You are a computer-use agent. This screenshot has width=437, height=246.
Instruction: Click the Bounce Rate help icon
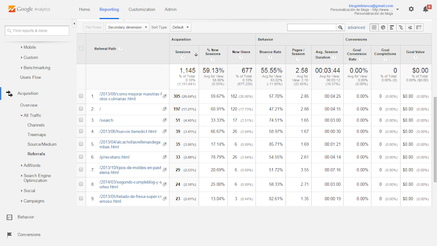[270, 57]
